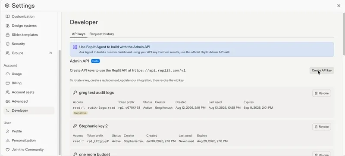This screenshot has width=345, height=156.
Task: Switch to the Request history tab
Action: [102, 34]
